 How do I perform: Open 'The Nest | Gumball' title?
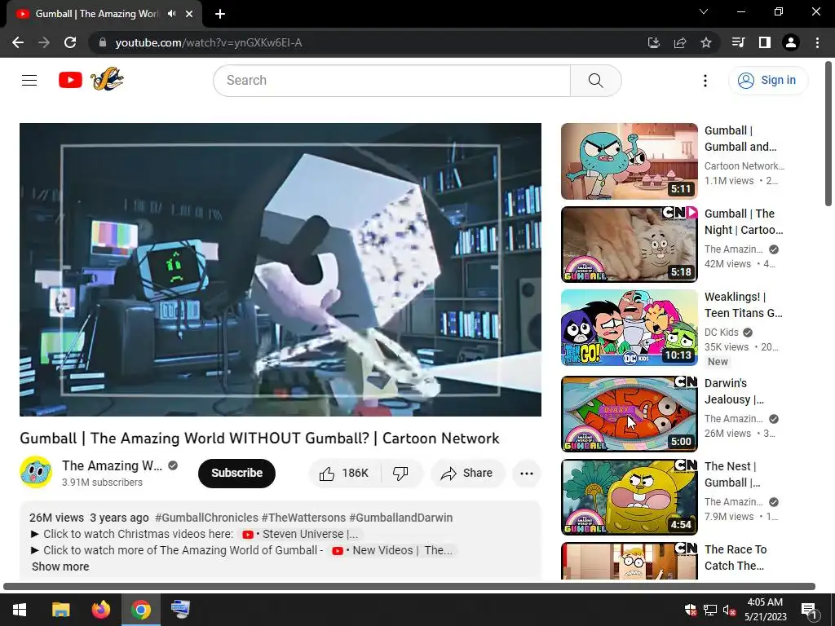pos(732,474)
